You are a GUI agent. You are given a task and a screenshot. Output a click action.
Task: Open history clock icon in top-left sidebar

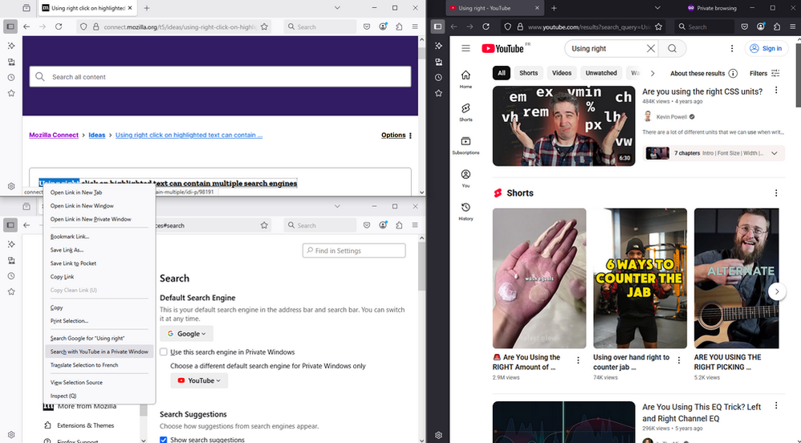tap(11, 78)
